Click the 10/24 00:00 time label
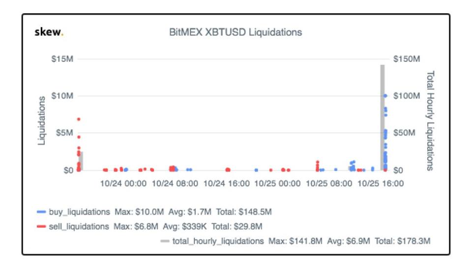This screenshot has width=472, height=269. tap(123, 183)
